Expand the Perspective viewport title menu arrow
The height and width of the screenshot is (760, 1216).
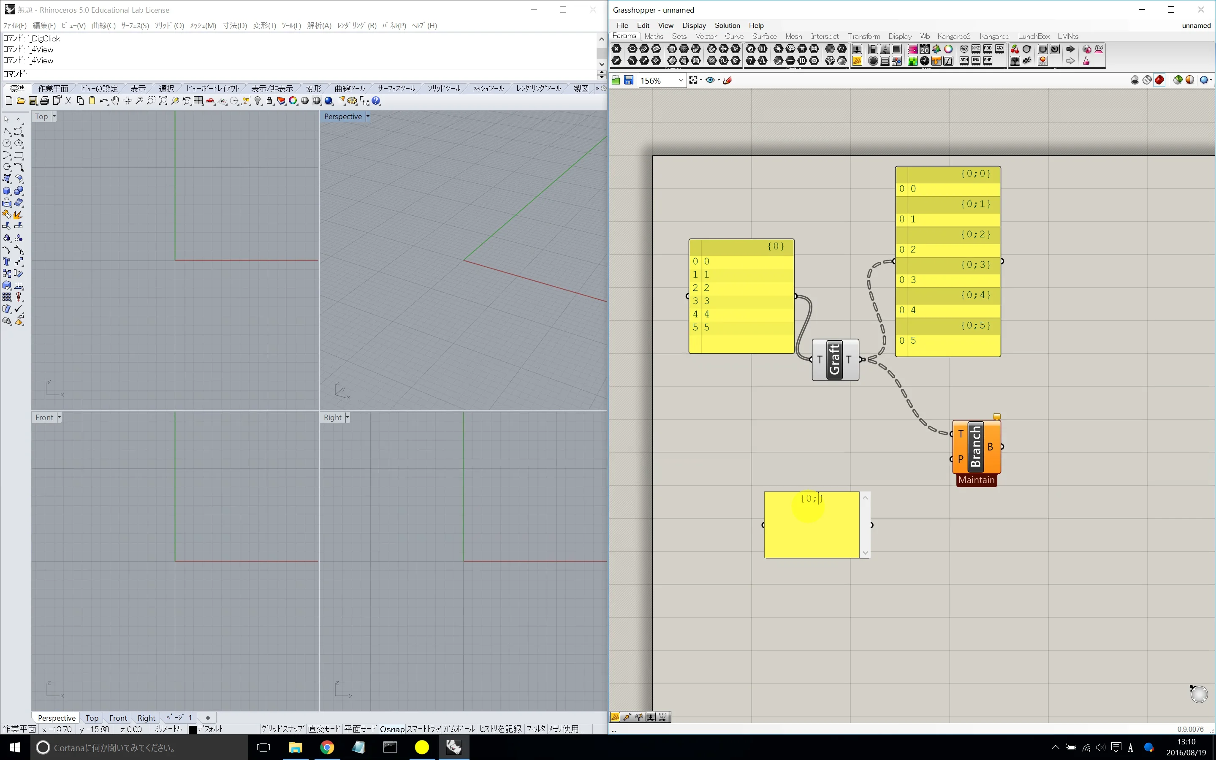368,117
